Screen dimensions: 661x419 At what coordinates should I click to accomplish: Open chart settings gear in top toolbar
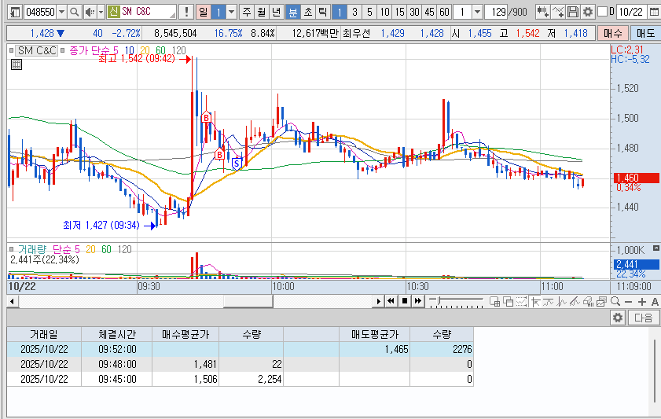(x=587, y=12)
